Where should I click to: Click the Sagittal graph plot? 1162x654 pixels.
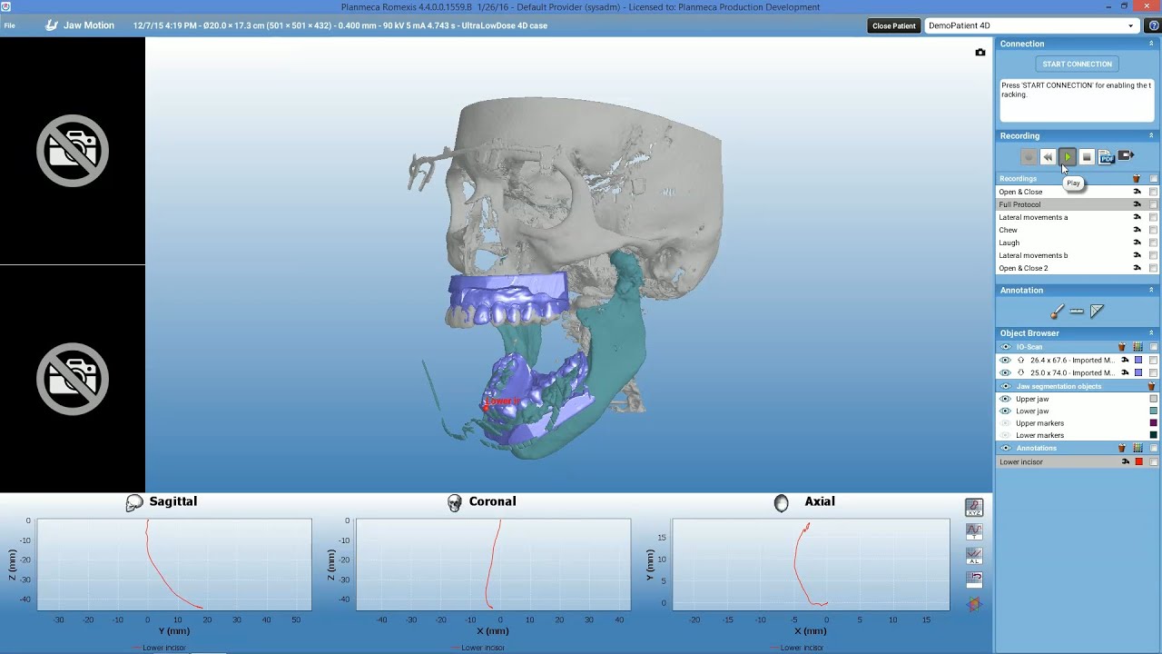click(174, 564)
